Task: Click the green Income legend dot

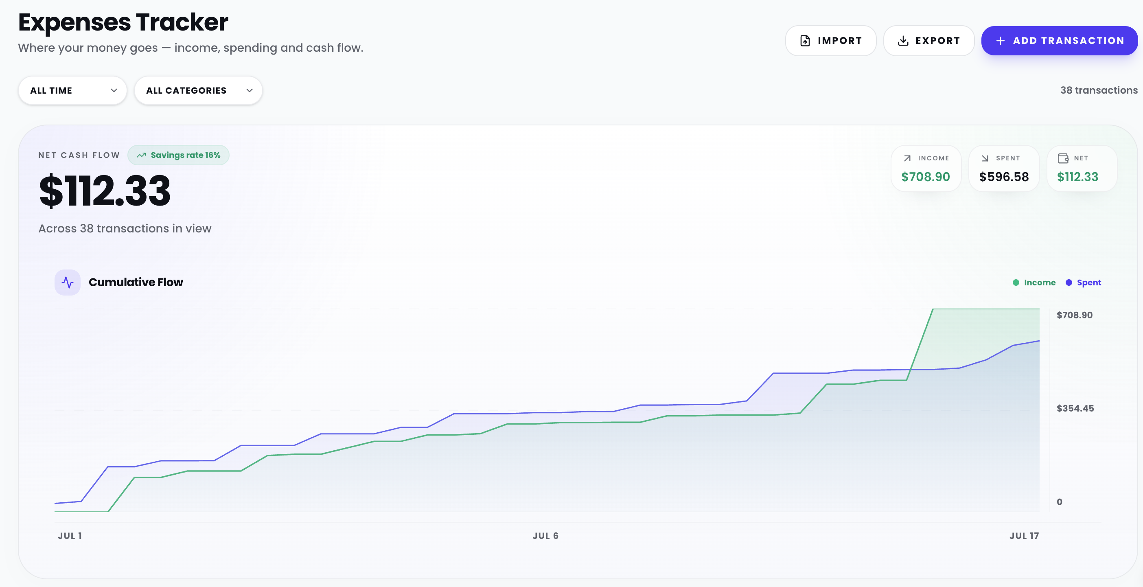Action: coord(1016,283)
